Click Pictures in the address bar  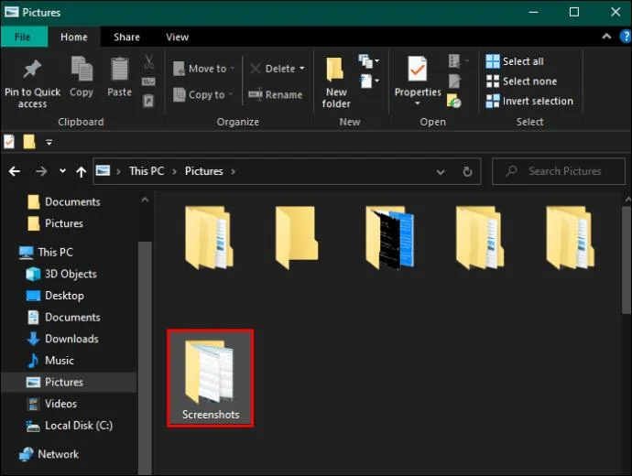(x=203, y=171)
